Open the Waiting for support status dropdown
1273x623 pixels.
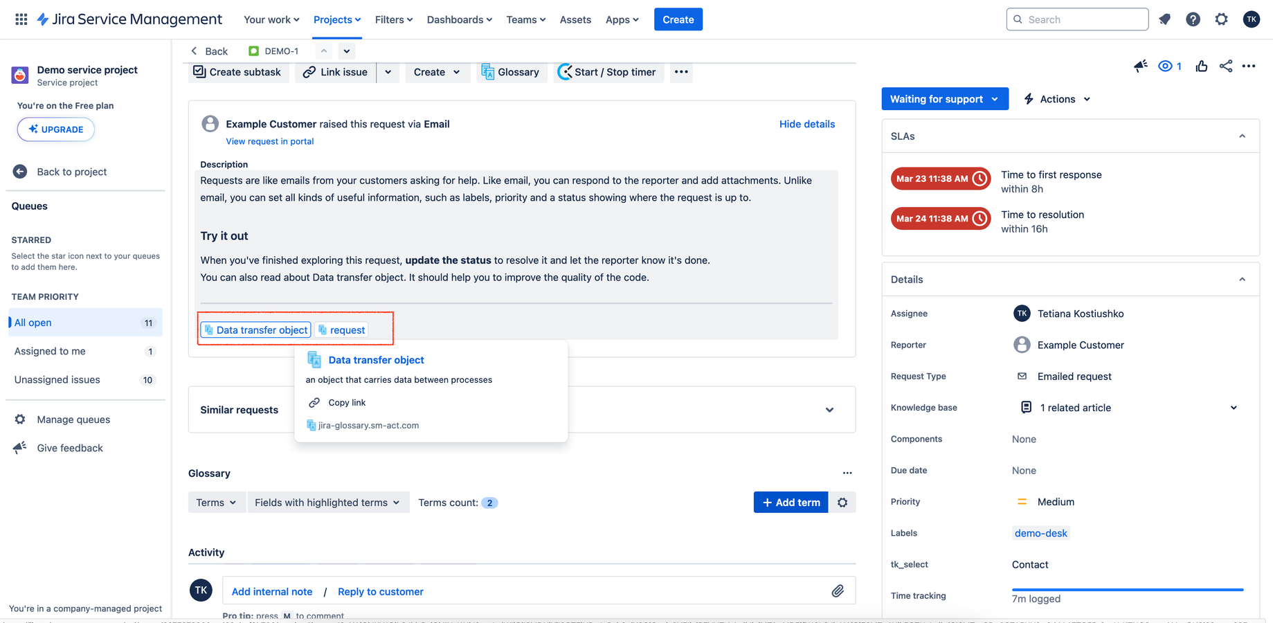click(x=945, y=99)
